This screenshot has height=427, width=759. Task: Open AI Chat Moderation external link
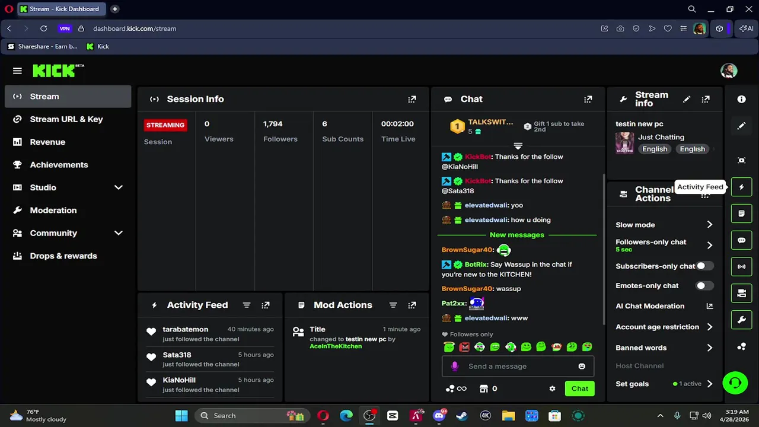tap(710, 306)
